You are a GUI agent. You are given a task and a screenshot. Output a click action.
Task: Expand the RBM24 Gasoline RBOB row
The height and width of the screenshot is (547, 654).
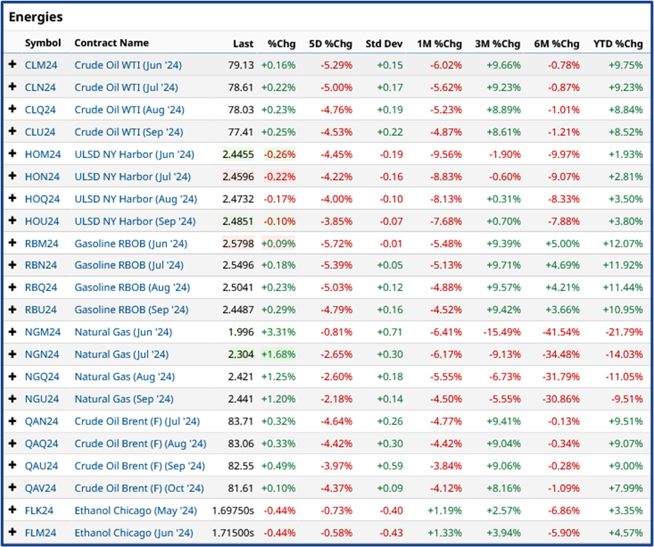coord(14,243)
